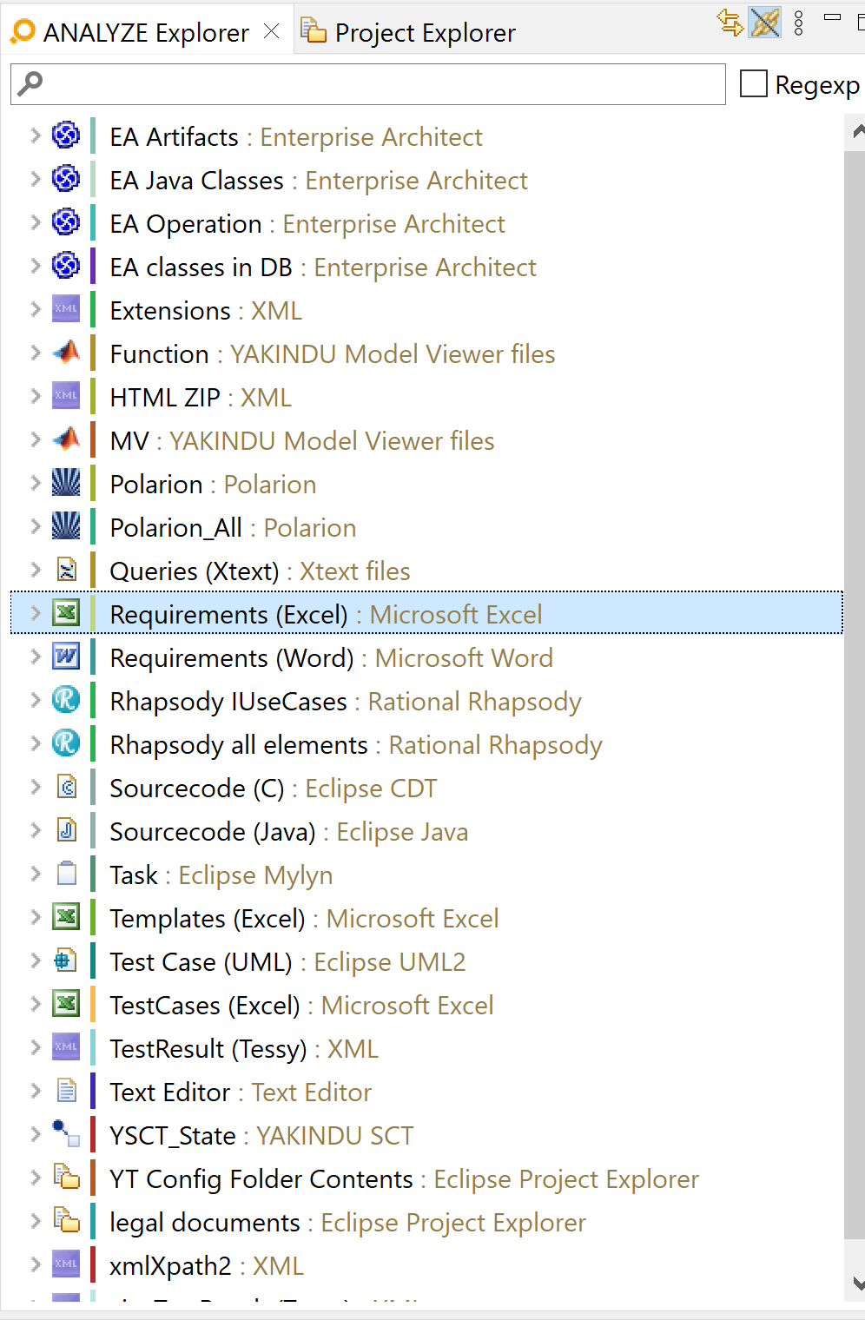Click the Templates (Excel) icon

66,917
